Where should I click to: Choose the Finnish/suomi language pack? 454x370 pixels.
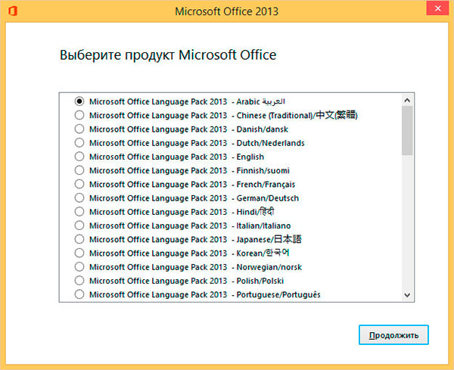click(x=79, y=170)
